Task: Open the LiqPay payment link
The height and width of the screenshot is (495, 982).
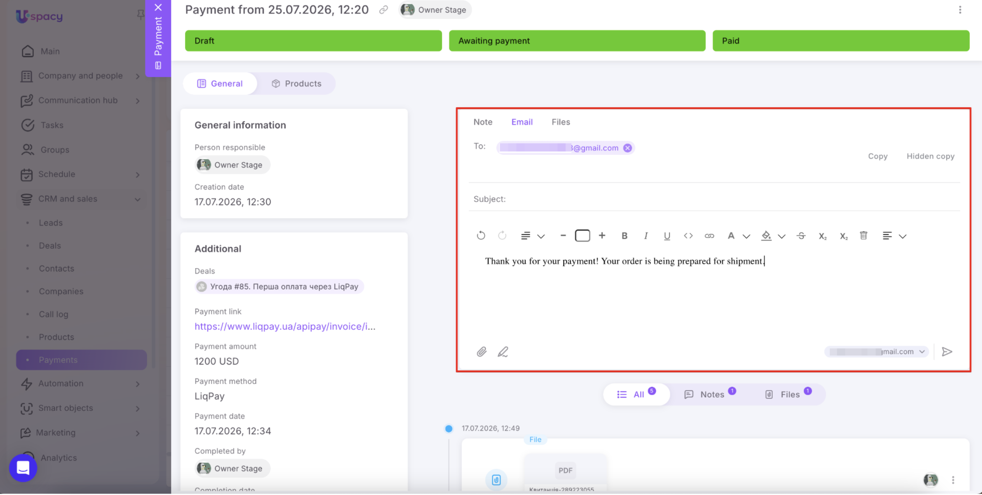Action: 285,326
